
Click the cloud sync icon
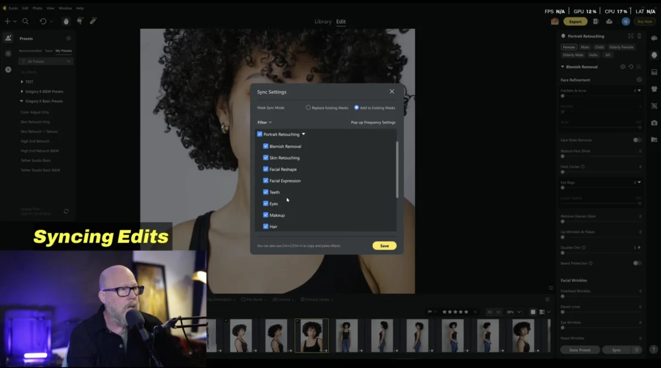pyautogui.click(x=609, y=21)
